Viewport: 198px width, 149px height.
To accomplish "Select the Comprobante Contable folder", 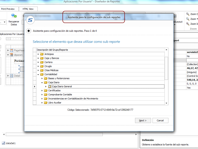I will (x=59, y=95).
